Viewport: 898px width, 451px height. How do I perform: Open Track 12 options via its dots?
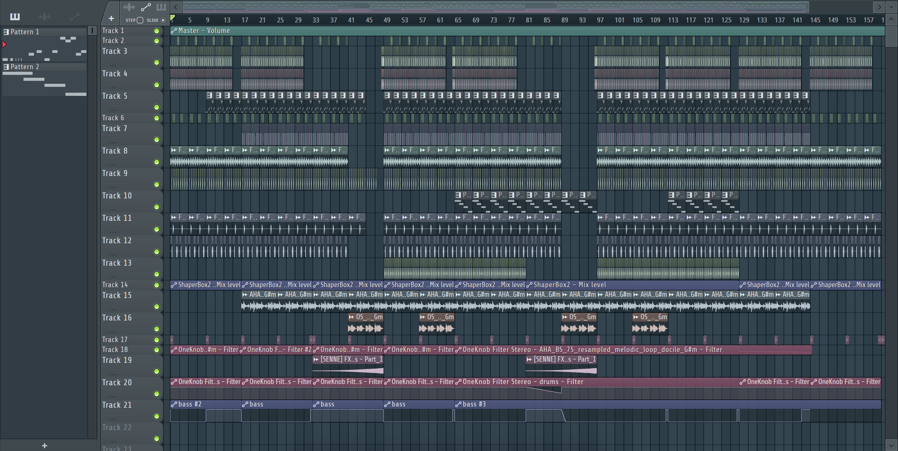point(113,254)
